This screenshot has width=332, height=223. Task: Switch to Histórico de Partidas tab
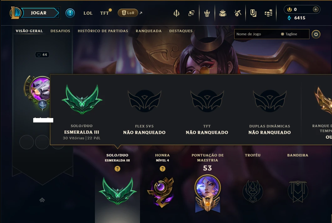(x=103, y=31)
